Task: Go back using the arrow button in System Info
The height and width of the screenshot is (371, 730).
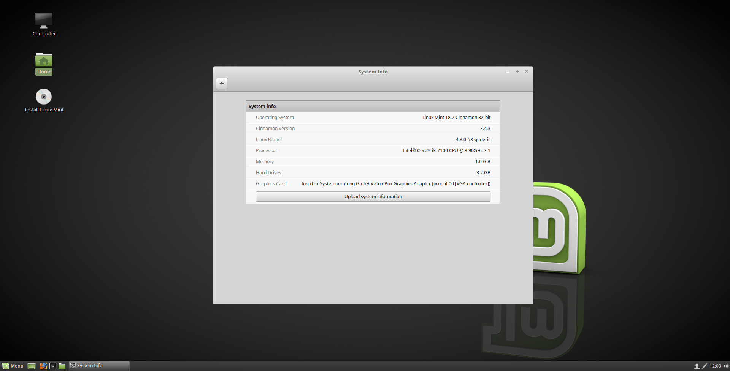Action: [x=222, y=83]
